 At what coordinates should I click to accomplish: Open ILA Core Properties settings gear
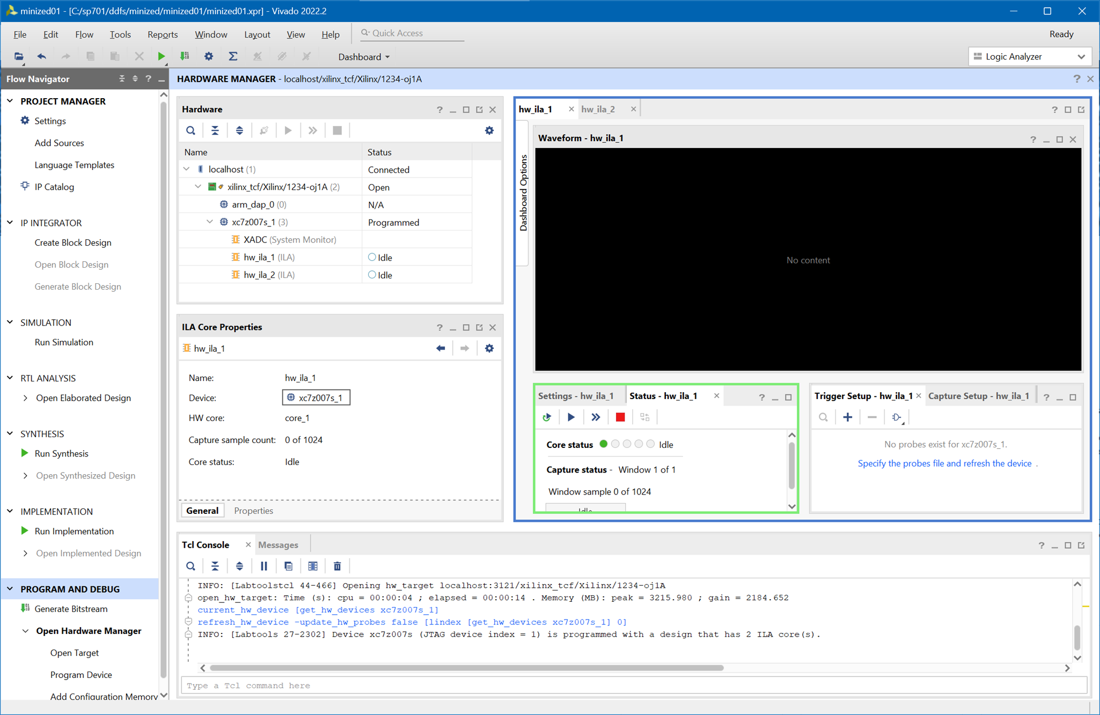pos(489,349)
